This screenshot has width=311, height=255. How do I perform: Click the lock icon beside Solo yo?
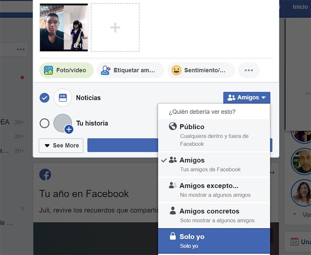(x=173, y=236)
